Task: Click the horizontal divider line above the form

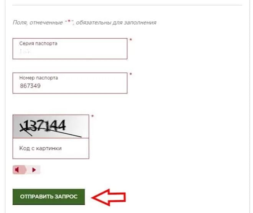Action: pyautogui.click(x=127, y=5)
